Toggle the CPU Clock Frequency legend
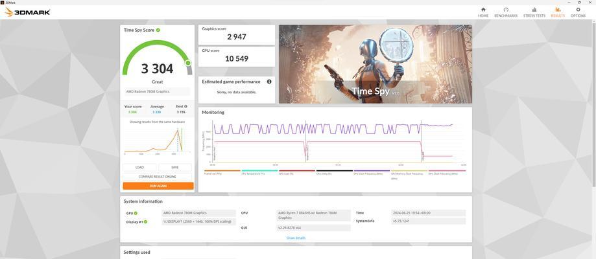Viewport: 596px width, 259px height. (x=372, y=172)
